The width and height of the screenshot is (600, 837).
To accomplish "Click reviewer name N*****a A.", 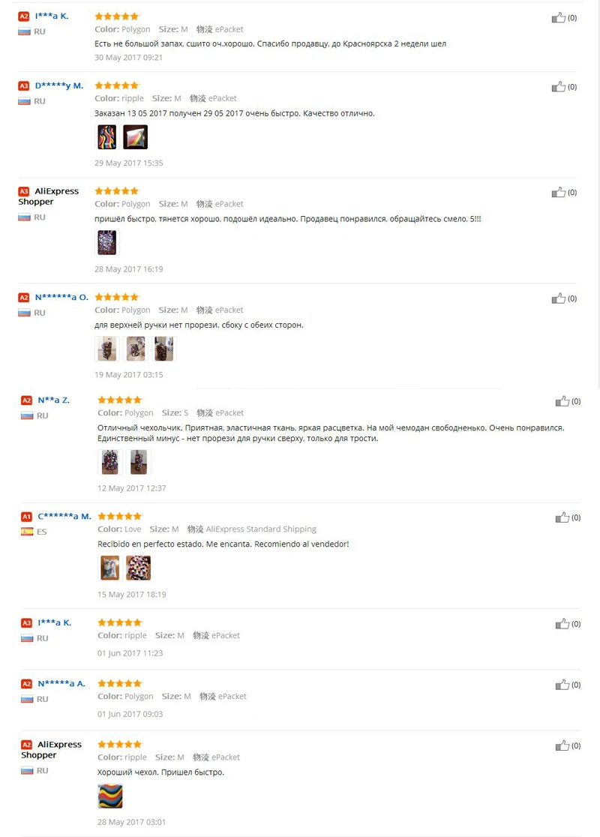I will [61, 683].
